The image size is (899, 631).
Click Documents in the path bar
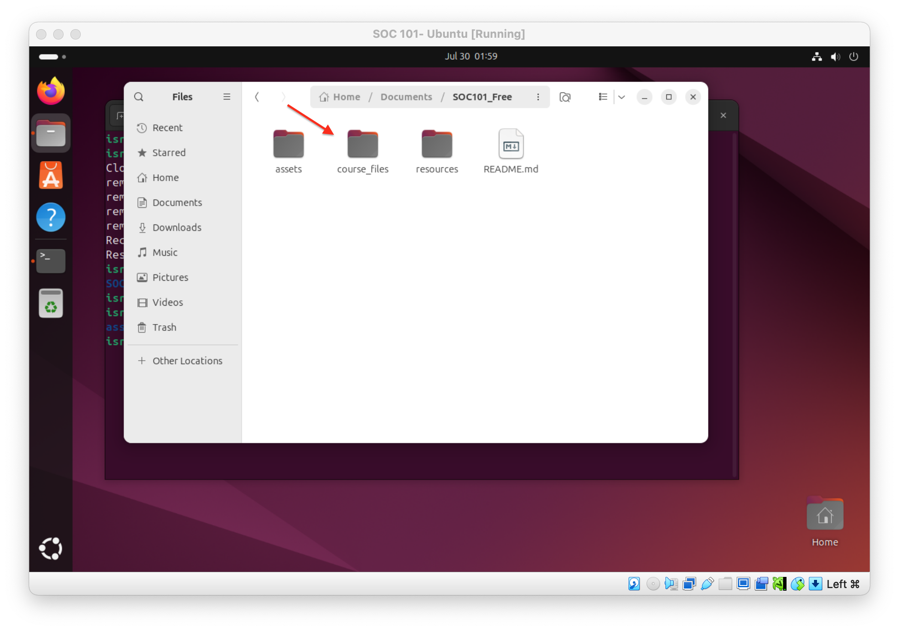click(406, 97)
